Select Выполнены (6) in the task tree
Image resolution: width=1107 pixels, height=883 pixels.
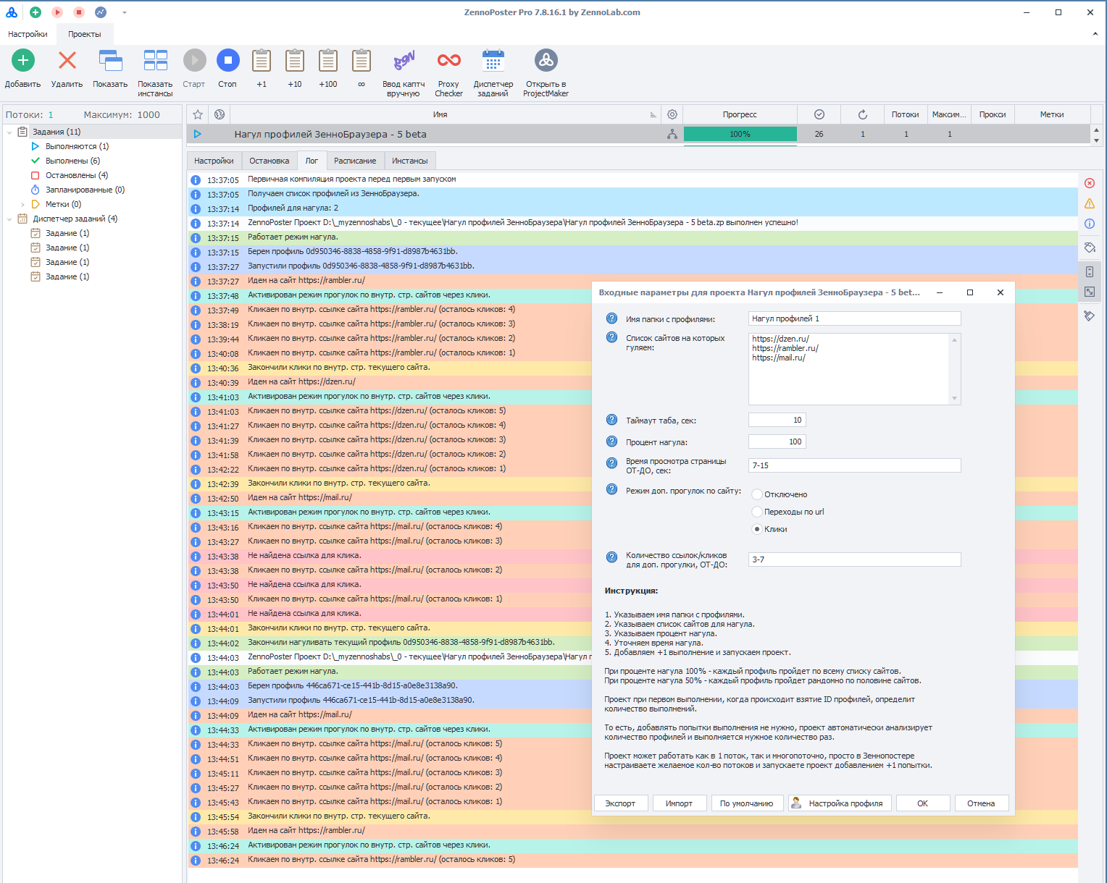(72, 161)
